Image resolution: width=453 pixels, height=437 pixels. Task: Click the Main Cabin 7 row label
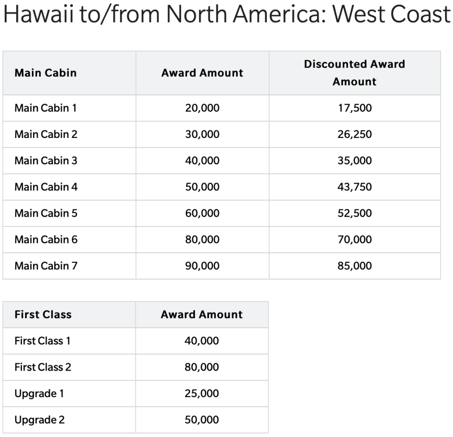[x=46, y=266]
